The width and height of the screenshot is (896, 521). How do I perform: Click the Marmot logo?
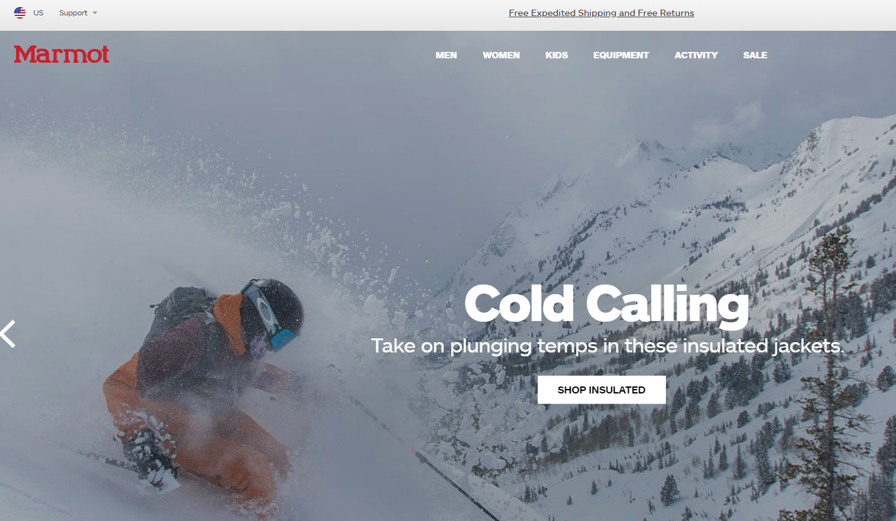(62, 54)
